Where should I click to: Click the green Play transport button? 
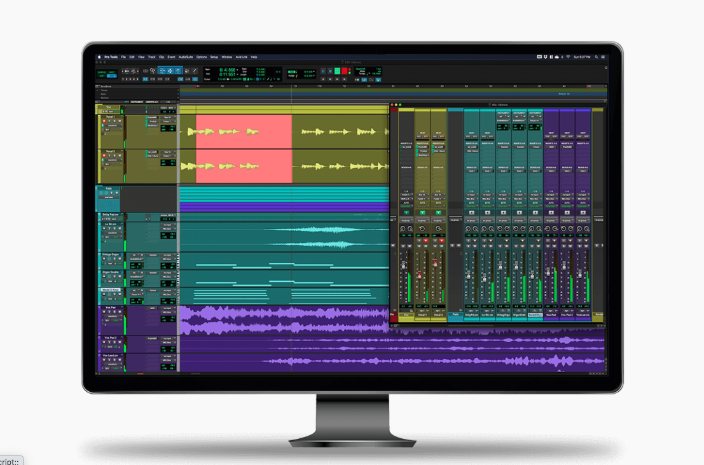337,71
